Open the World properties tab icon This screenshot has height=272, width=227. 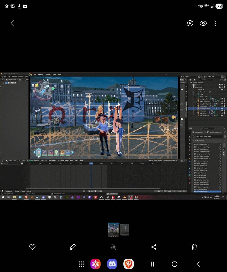[x=189, y=150]
